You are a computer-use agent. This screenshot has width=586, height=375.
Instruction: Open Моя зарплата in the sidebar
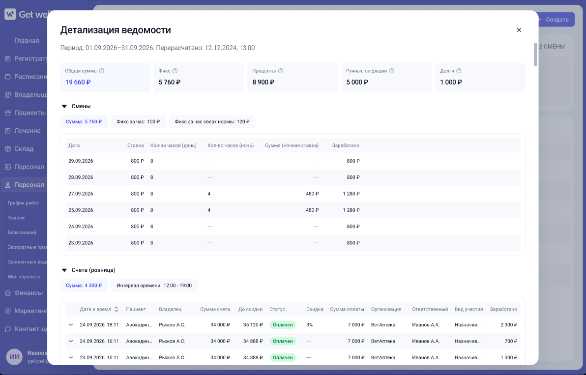point(24,277)
